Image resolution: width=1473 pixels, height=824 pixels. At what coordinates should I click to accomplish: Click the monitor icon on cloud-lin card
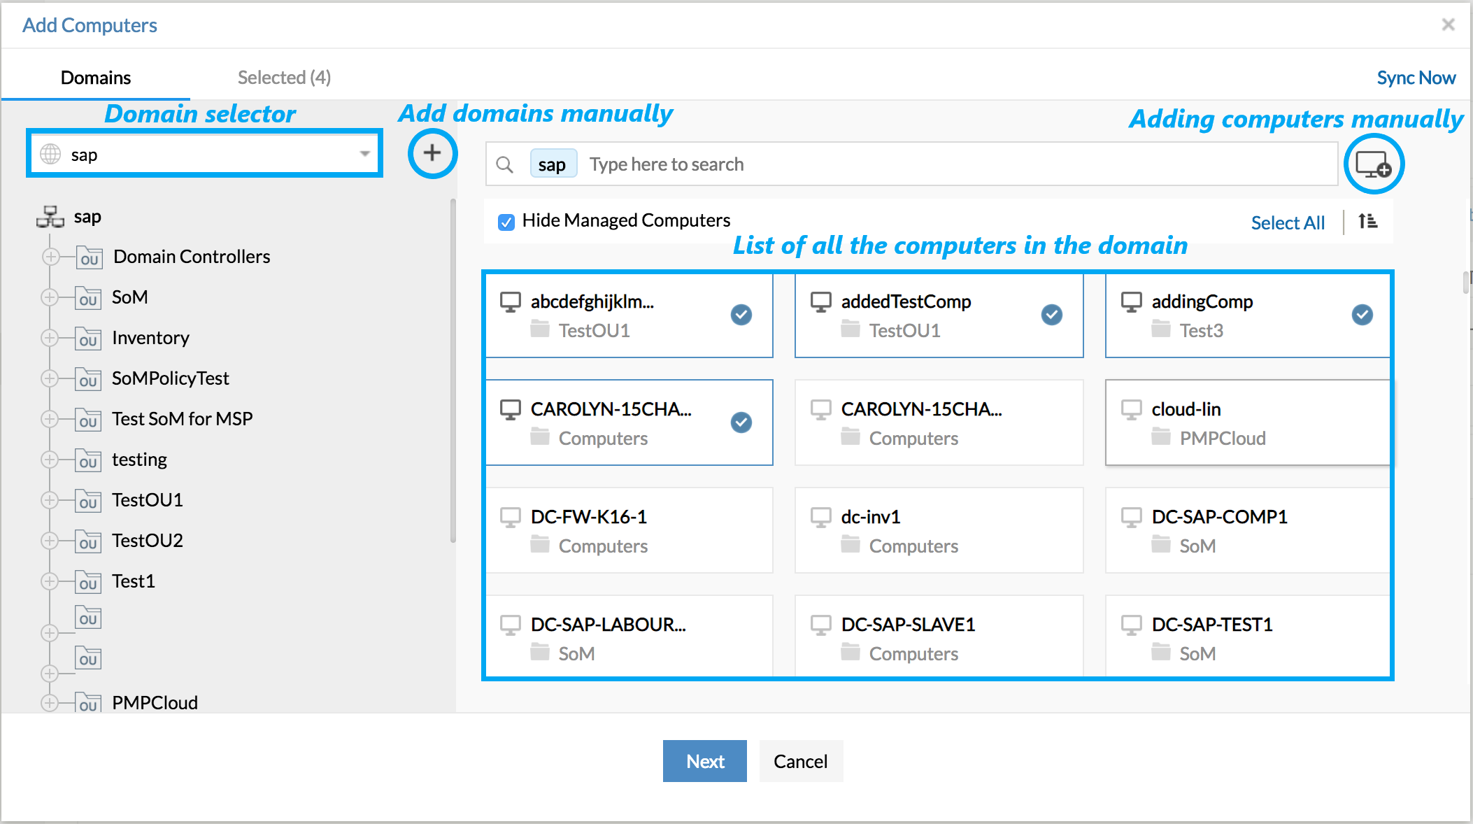tap(1131, 409)
